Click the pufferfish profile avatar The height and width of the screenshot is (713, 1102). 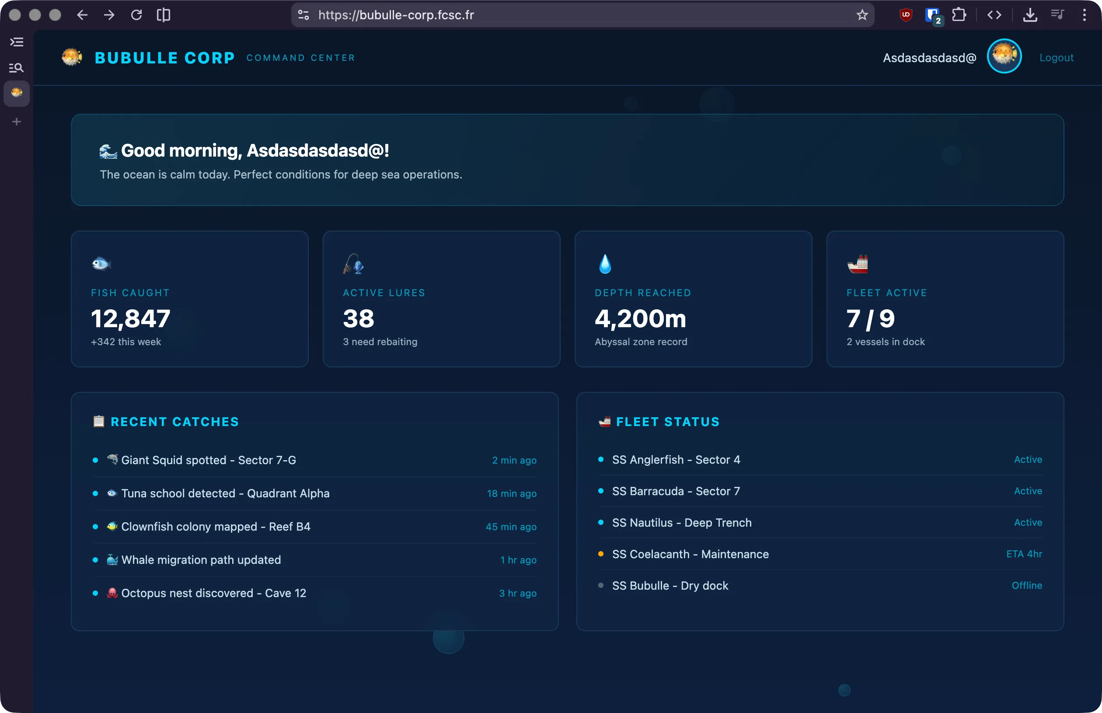pos(1004,56)
